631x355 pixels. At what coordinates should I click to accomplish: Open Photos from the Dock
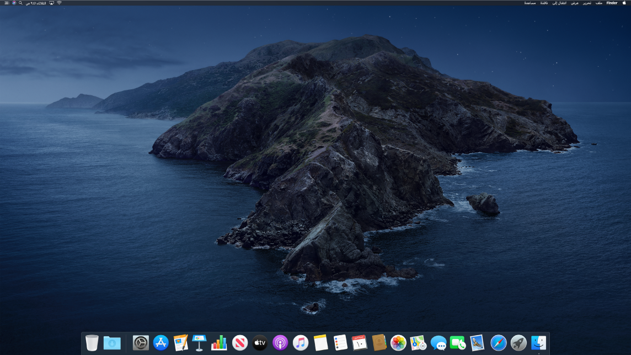(x=398, y=343)
